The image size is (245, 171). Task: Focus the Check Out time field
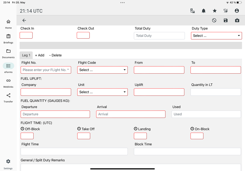pyautogui.click(x=83, y=35)
